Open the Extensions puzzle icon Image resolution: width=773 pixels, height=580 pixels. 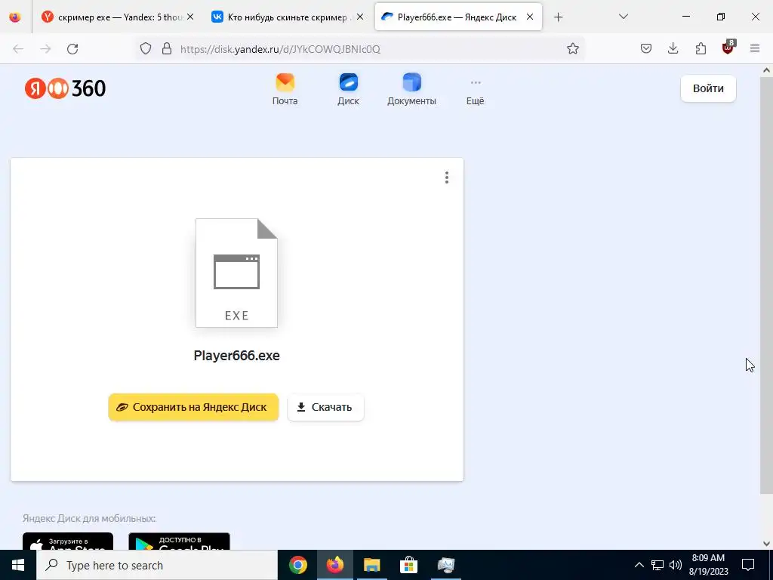tap(701, 48)
